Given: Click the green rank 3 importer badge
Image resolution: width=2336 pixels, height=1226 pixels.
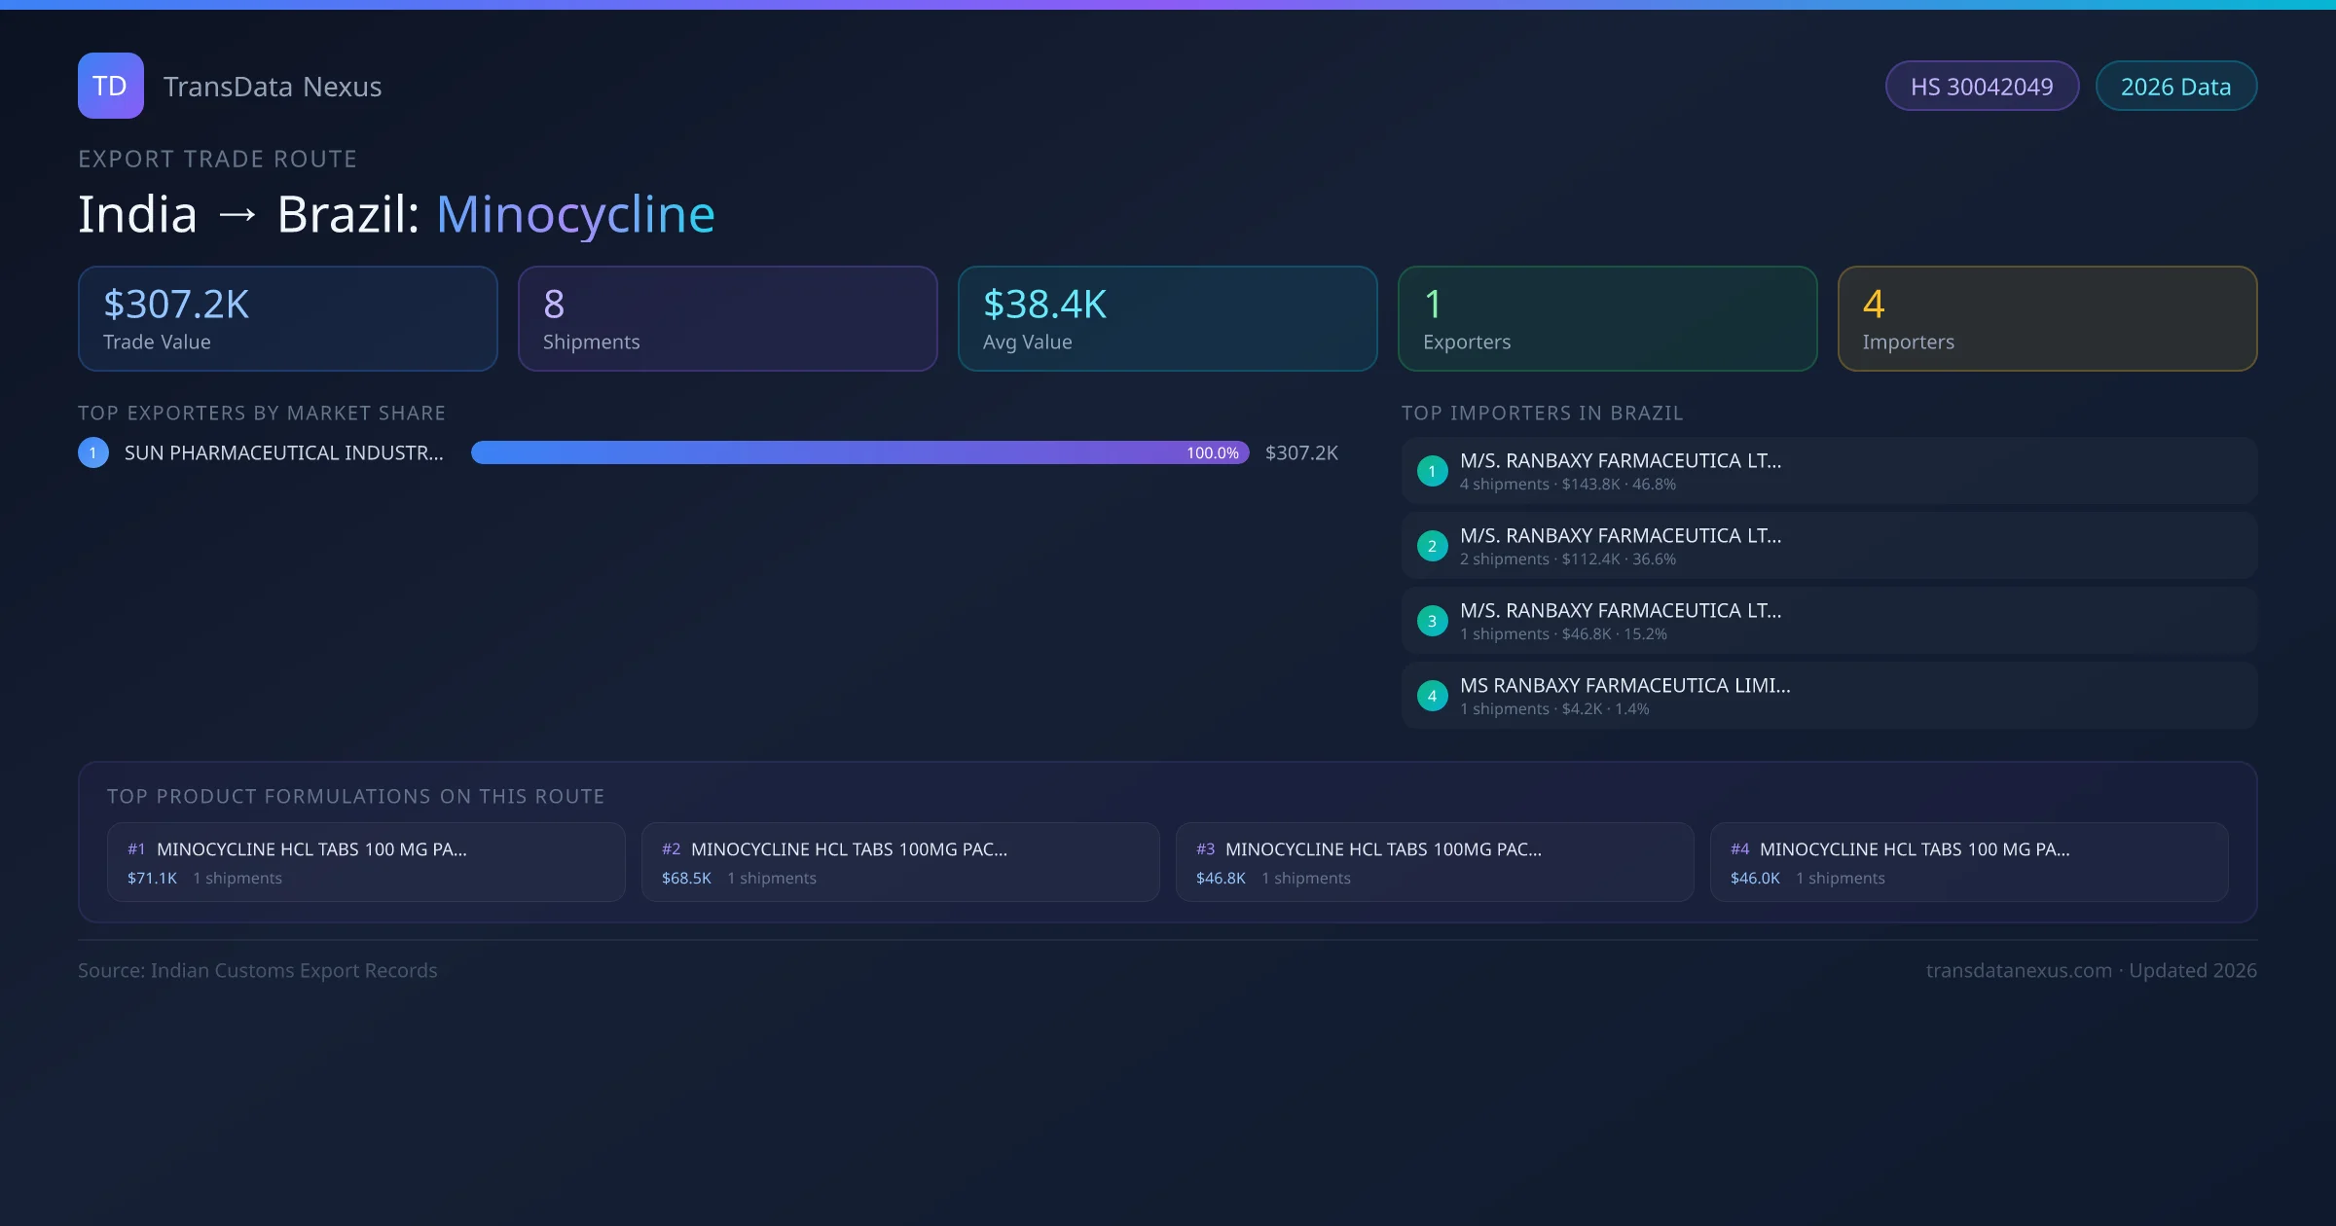Looking at the screenshot, I should [1432, 621].
